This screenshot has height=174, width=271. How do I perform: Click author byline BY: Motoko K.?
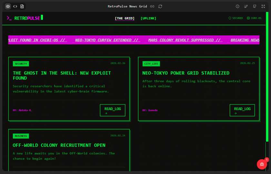[x=23, y=110]
